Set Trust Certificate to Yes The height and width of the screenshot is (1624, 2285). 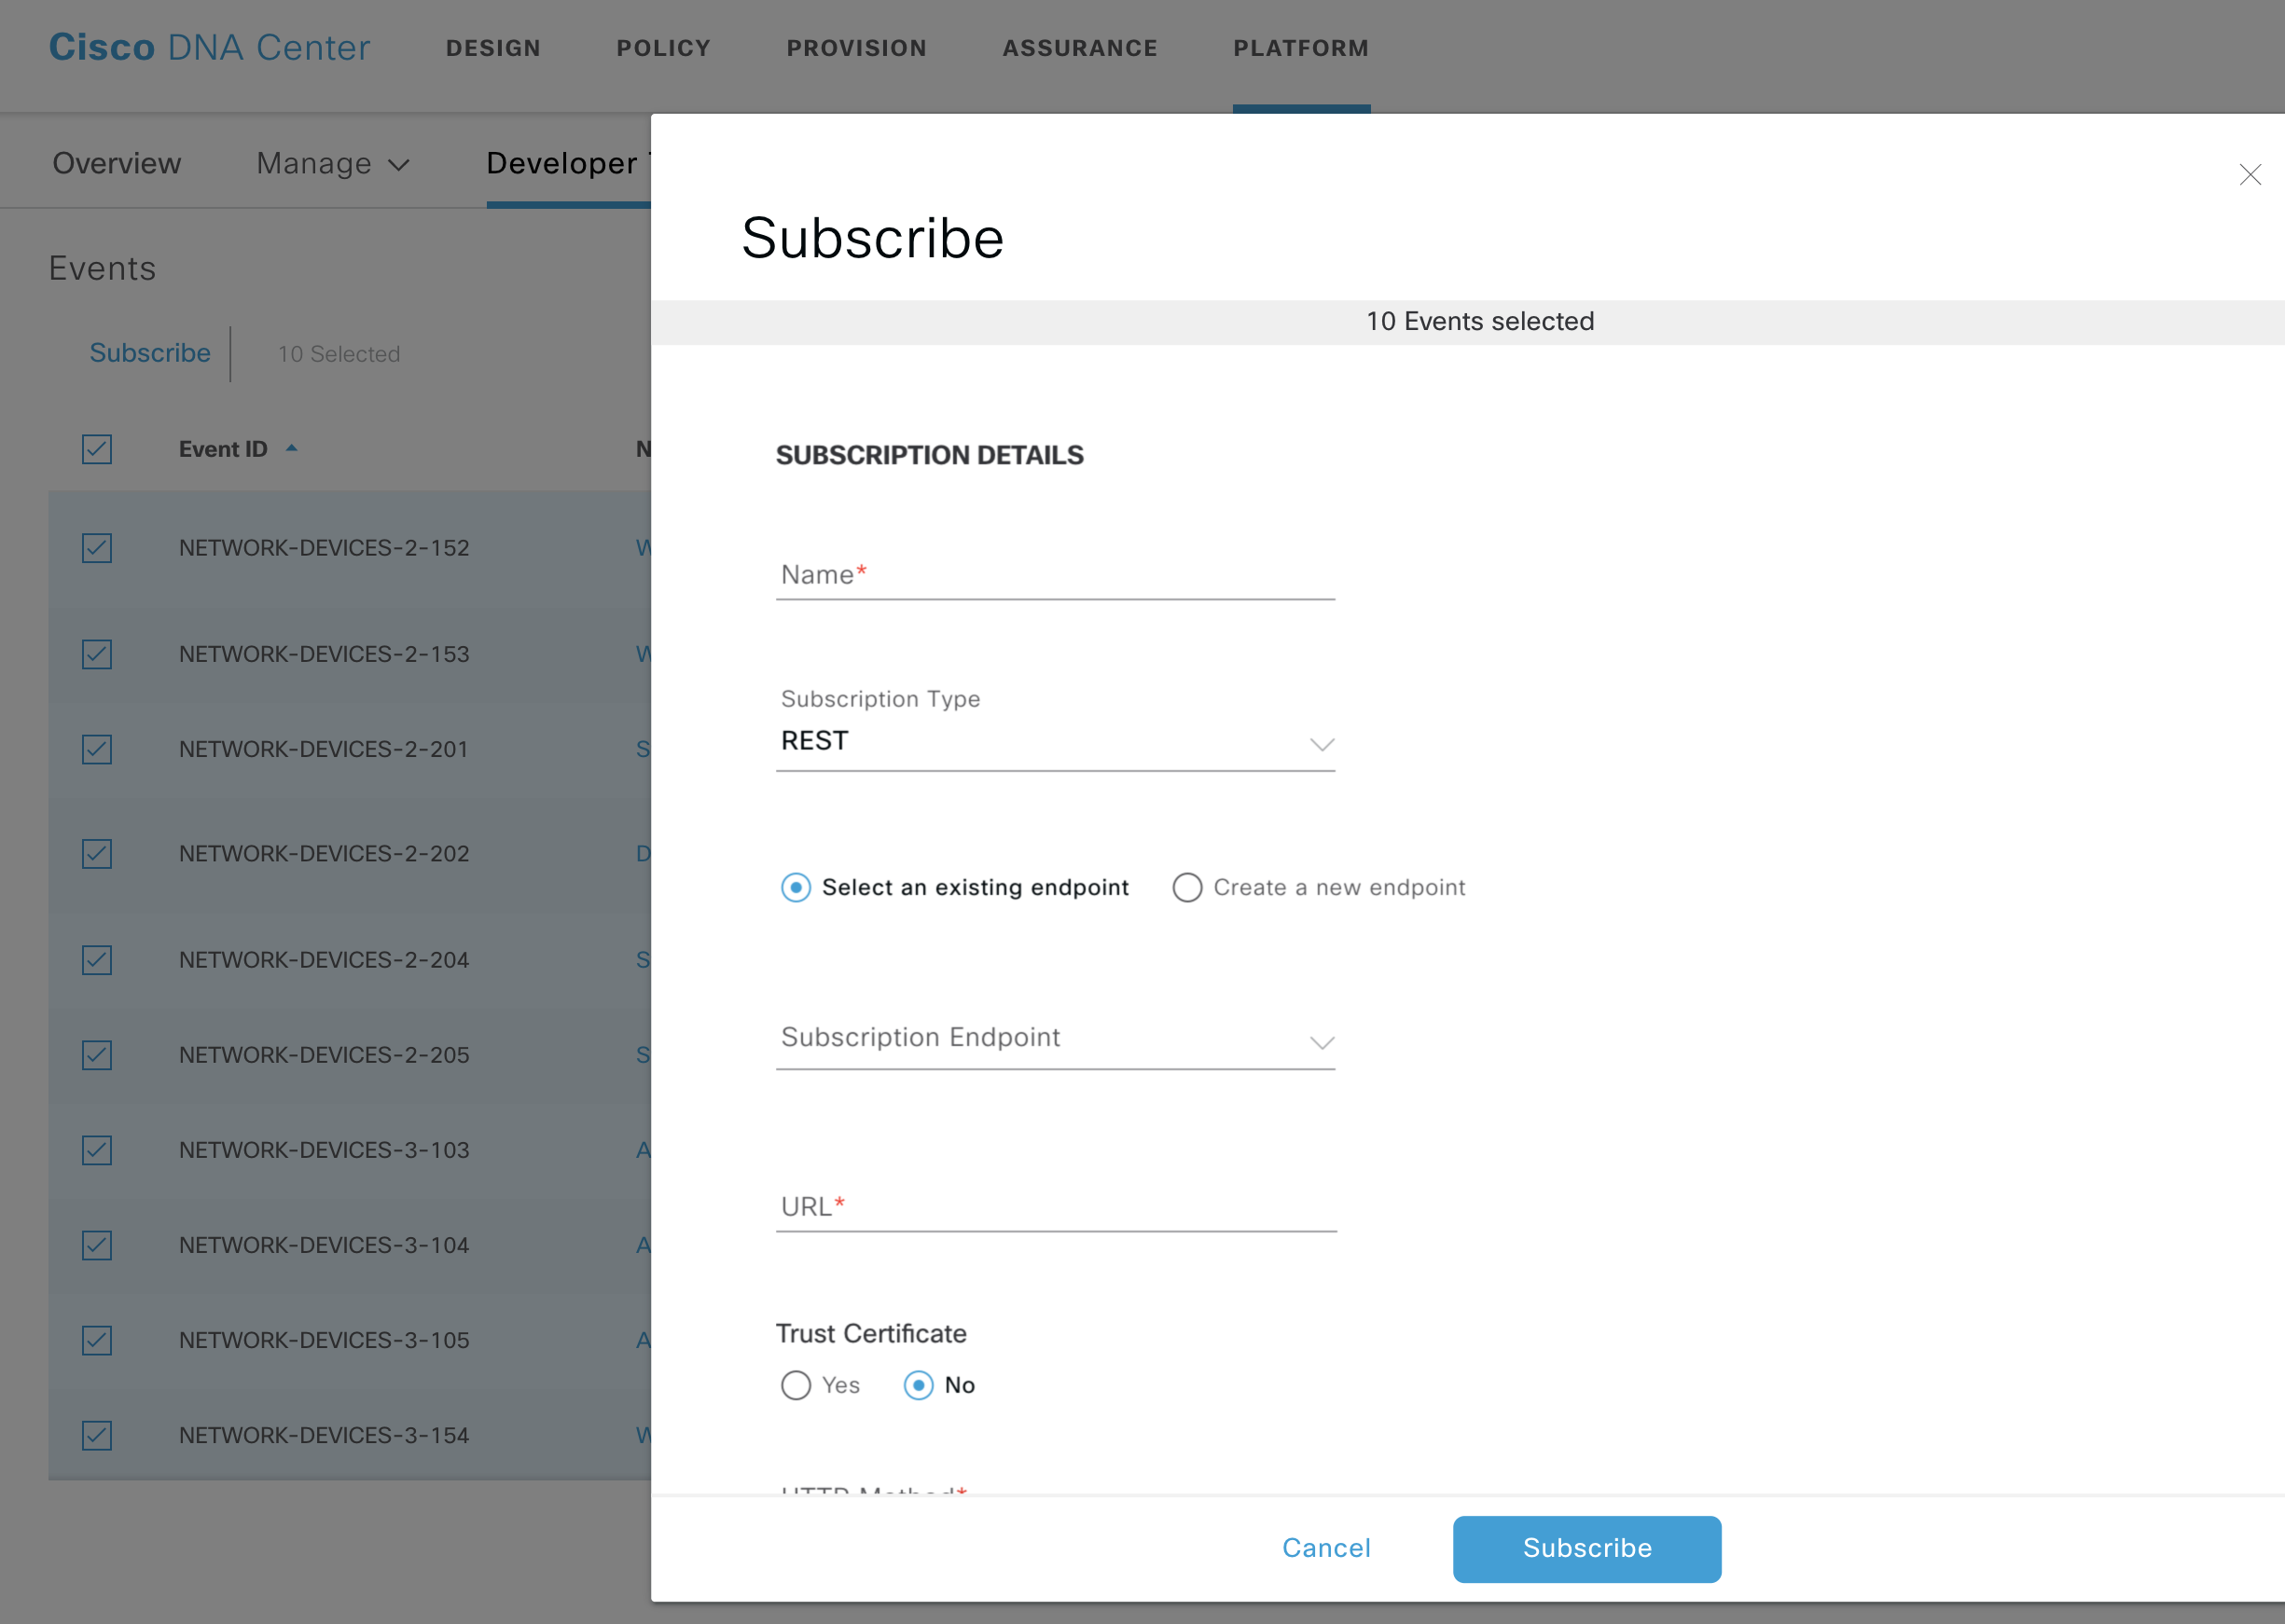pos(796,1385)
